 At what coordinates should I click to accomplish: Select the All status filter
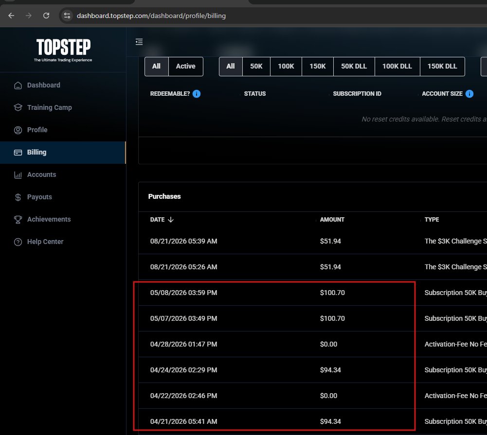click(157, 67)
